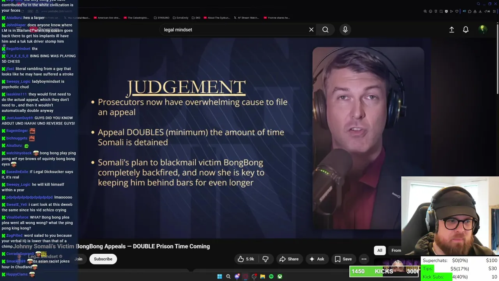Viewport: 499px width, 281px height.
Task: Open browser downloads icon
Action: point(480,11)
